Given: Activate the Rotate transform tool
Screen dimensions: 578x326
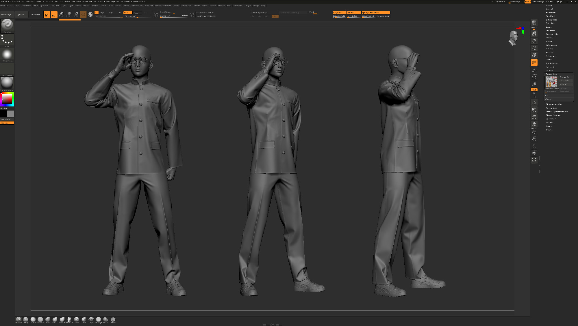Looking at the screenshot, I should click(x=76, y=14).
